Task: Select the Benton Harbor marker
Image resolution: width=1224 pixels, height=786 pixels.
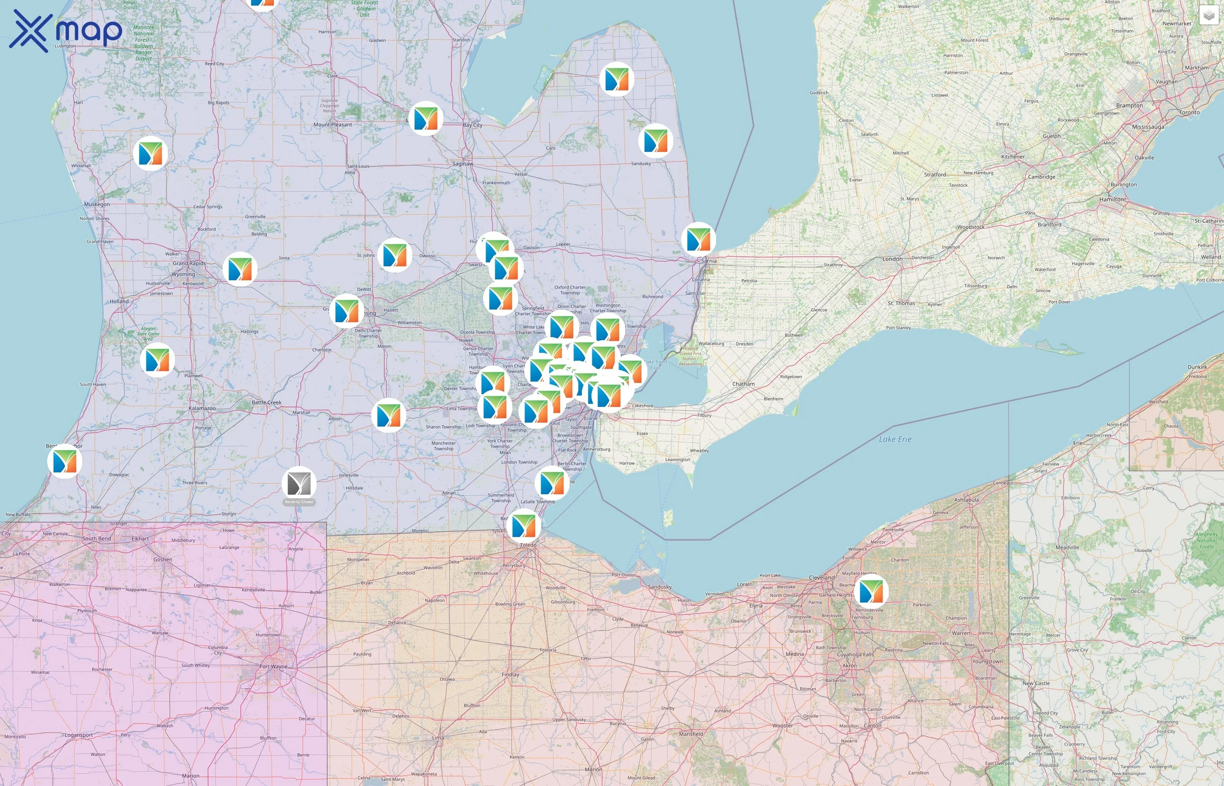Action: 65,461
